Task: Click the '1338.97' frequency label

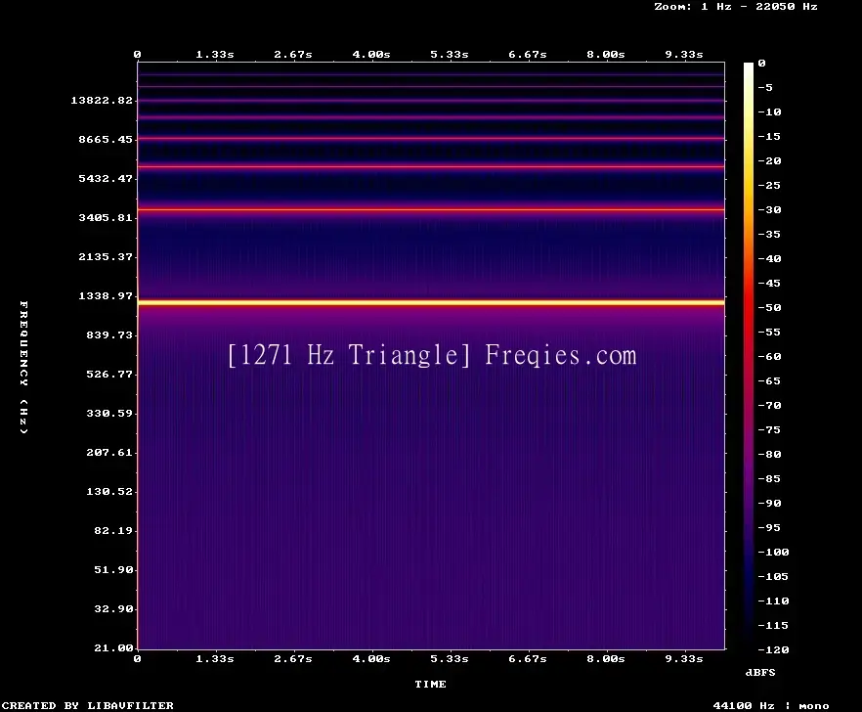Action: (x=106, y=295)
